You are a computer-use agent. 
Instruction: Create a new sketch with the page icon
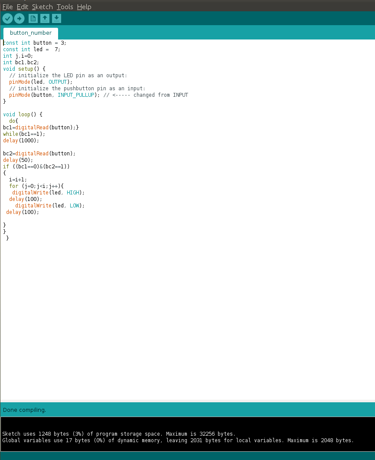(x=33, y=19)
